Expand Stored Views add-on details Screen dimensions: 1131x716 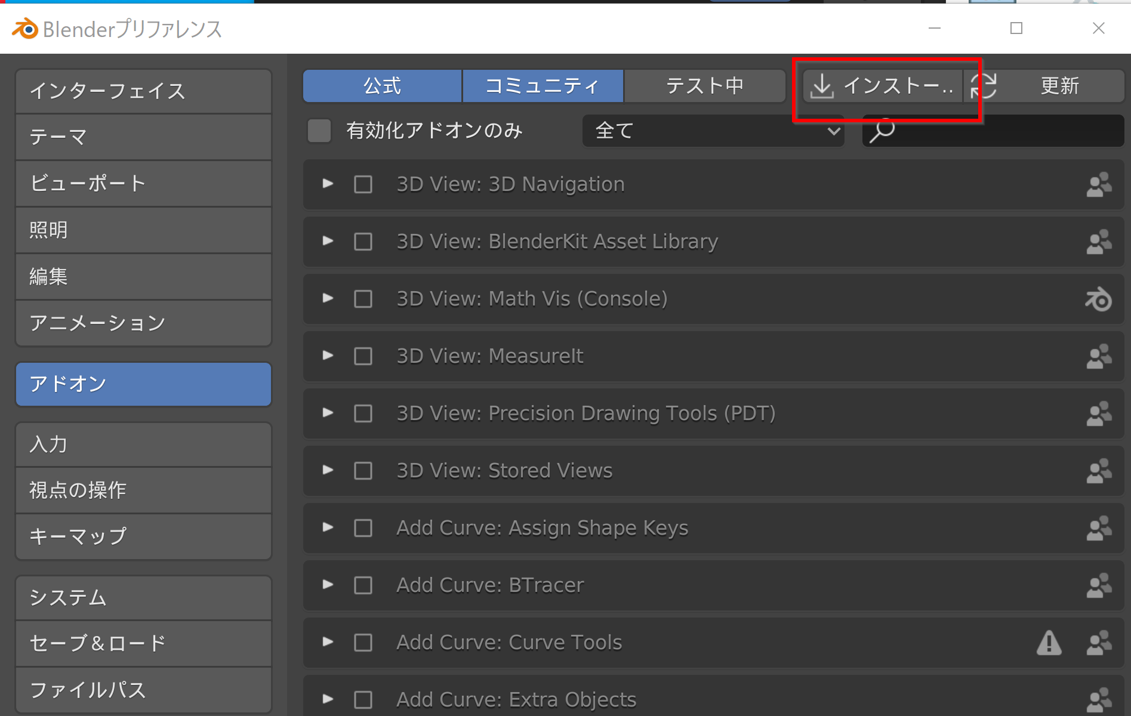click(328, 470)
